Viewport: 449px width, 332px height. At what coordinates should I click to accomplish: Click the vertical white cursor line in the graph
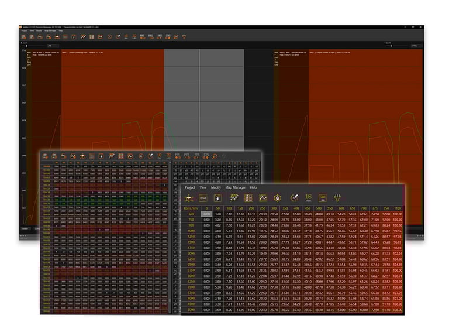(x=199, y=100)
